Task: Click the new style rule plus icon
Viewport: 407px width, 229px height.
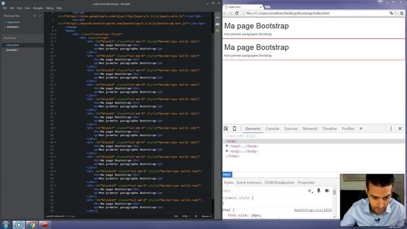Action: point(310,191)
